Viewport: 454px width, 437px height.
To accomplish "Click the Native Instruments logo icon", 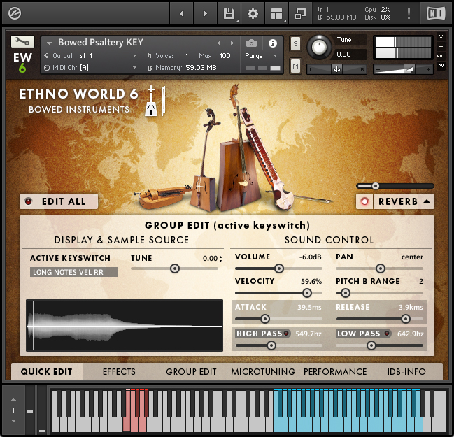I will [436, 13].
